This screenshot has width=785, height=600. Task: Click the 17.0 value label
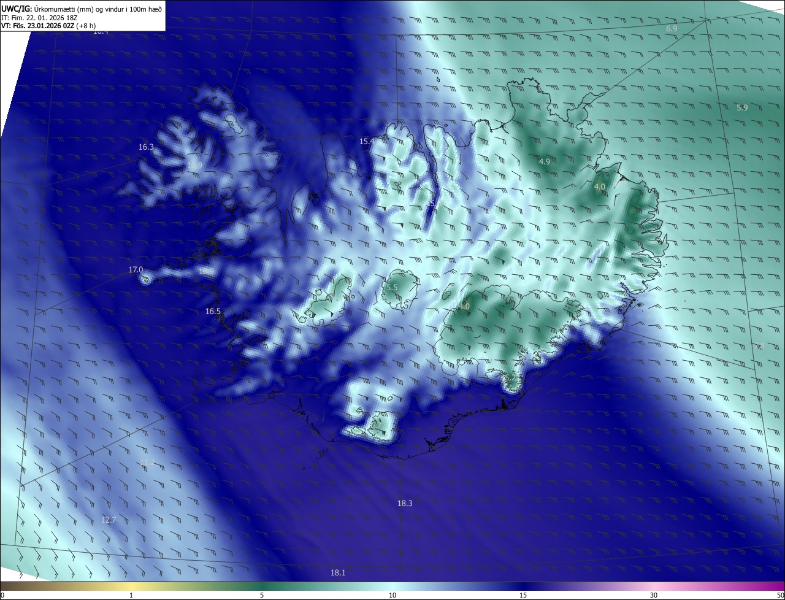point(136,269)
